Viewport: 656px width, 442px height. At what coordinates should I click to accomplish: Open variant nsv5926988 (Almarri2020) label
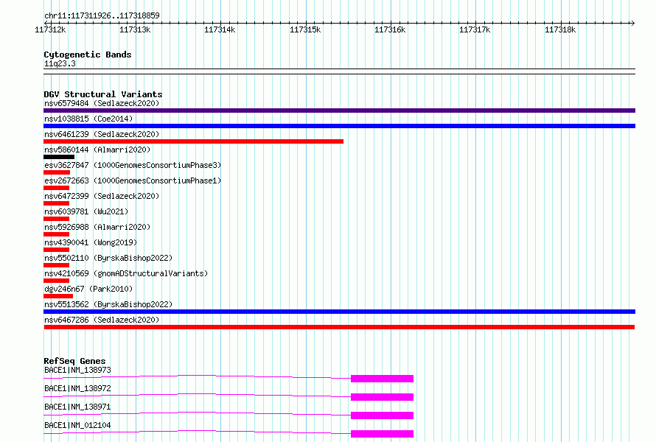point(97,227)
